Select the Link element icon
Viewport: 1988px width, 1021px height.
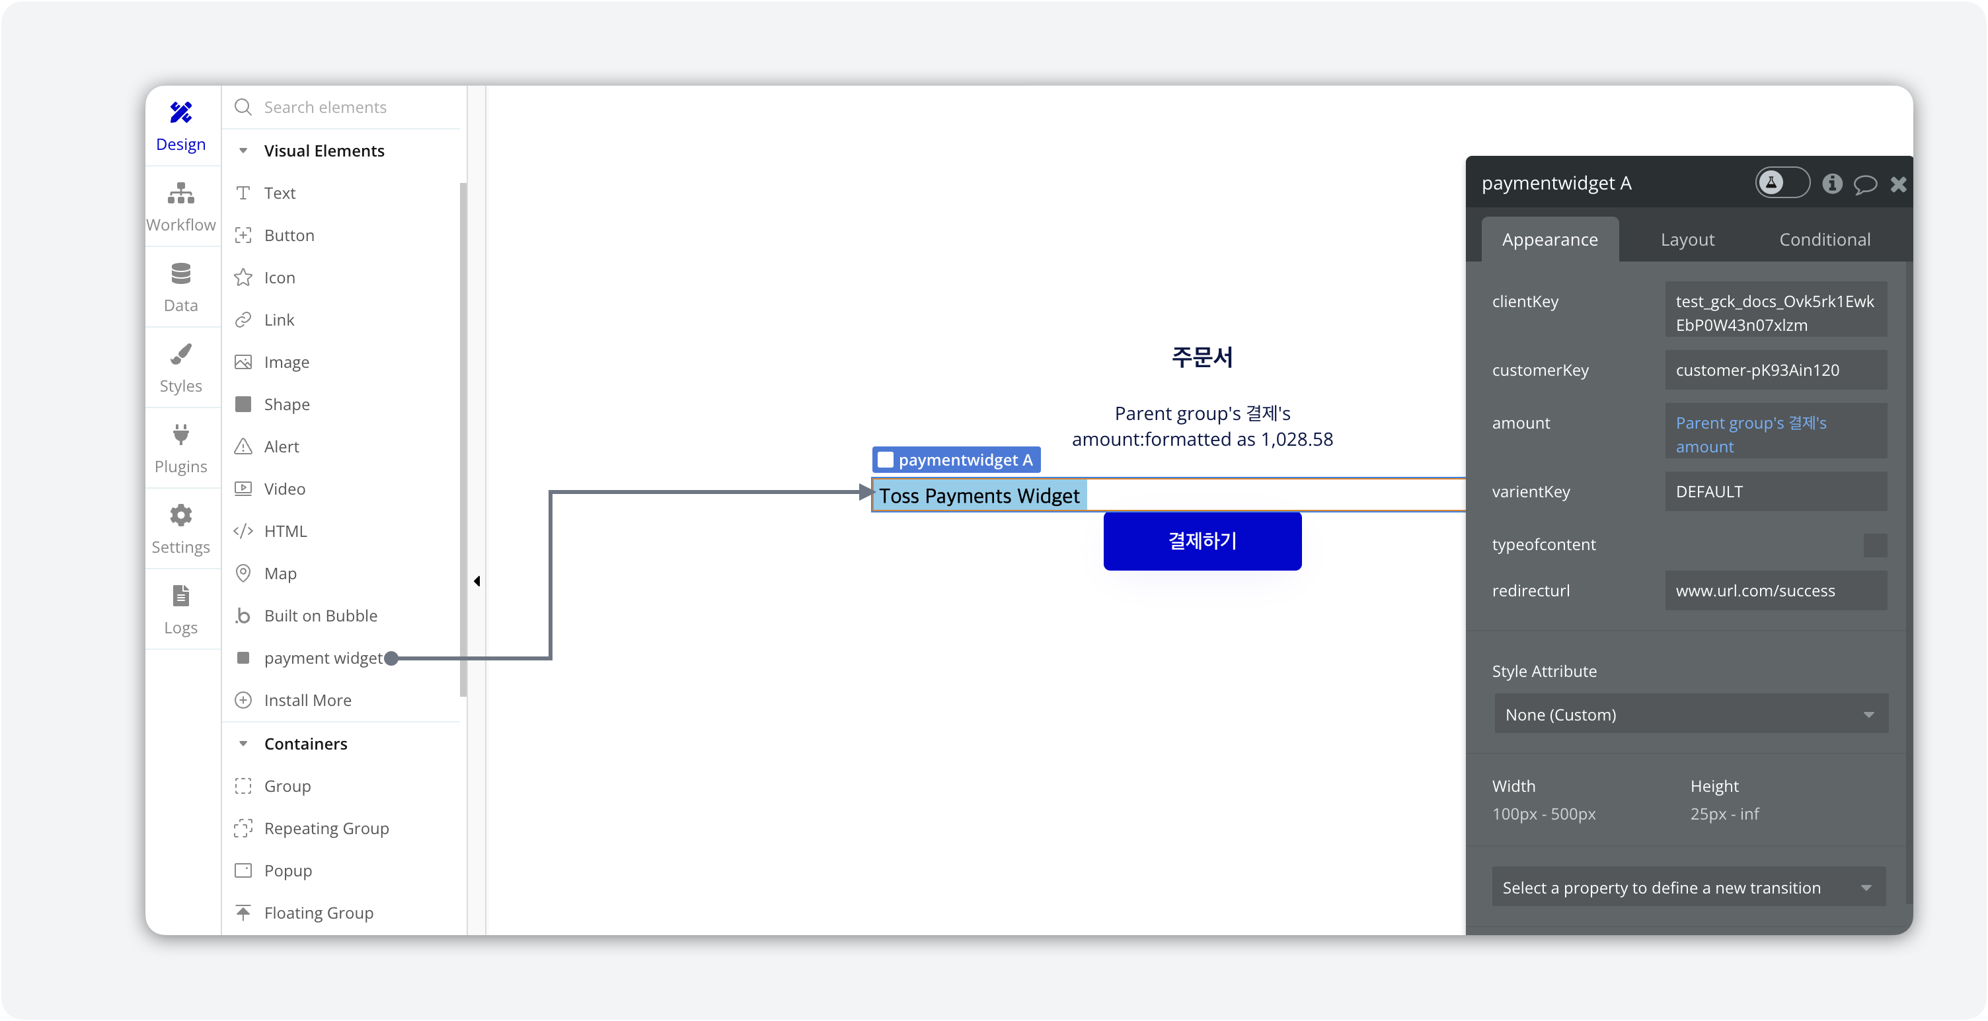[243, 320]
